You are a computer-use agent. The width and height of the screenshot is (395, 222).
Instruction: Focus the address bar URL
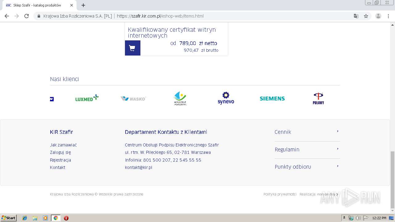pyautogui.click(x=160, y=16)
